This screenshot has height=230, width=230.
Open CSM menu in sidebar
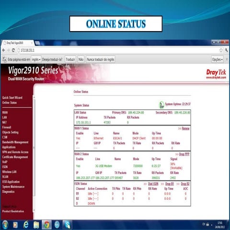5,137
